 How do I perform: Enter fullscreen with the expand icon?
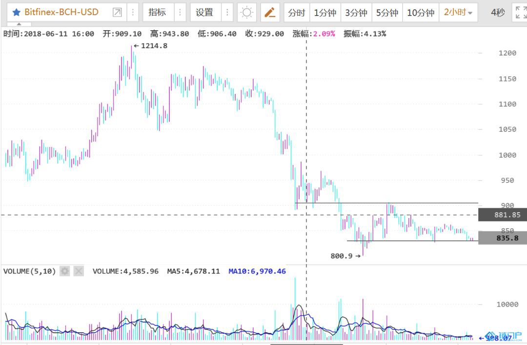tap(520, 13)
